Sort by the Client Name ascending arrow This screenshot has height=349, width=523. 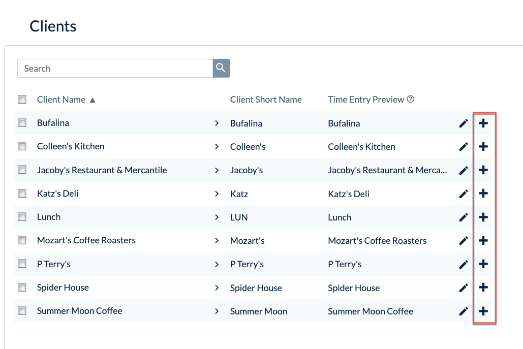(x=93, y=100)
